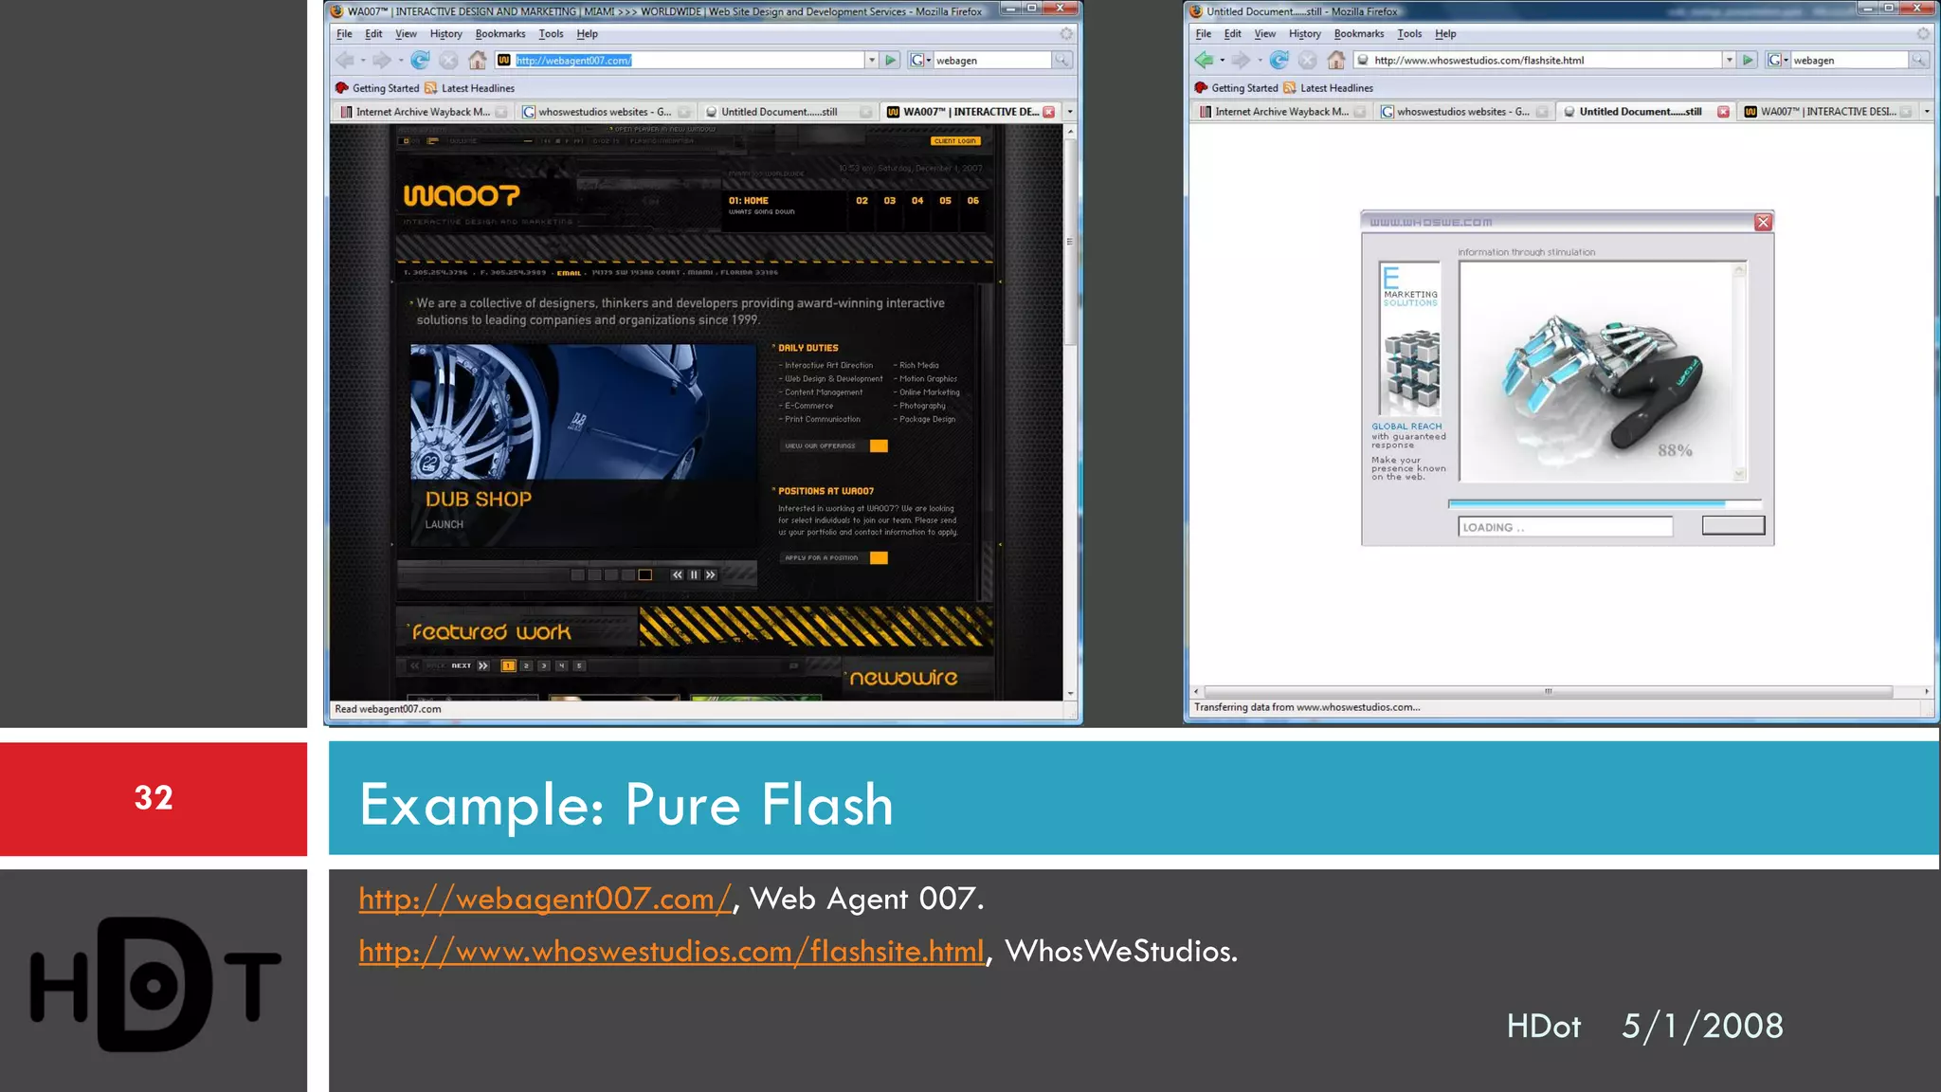The image size is (1941, 1092).
Task: Pause the WA007 slideshow
Action: pyautogui.click(x=694, y=574)
